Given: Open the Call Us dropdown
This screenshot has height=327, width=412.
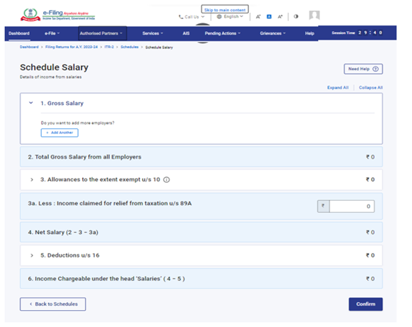Looking at the screenshot, I should (191, 17).
